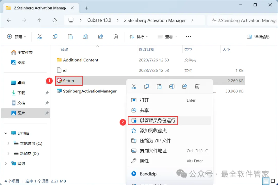Navigate up one folder level
Image resolution: width=278 pixels, height=185 pixels.
(x=39, y=20)
